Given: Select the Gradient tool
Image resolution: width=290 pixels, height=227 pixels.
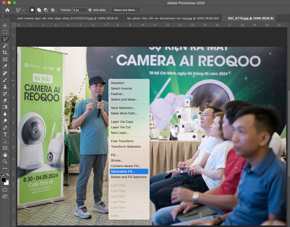Looking at the screenshot, I should (x=5, y=107).
